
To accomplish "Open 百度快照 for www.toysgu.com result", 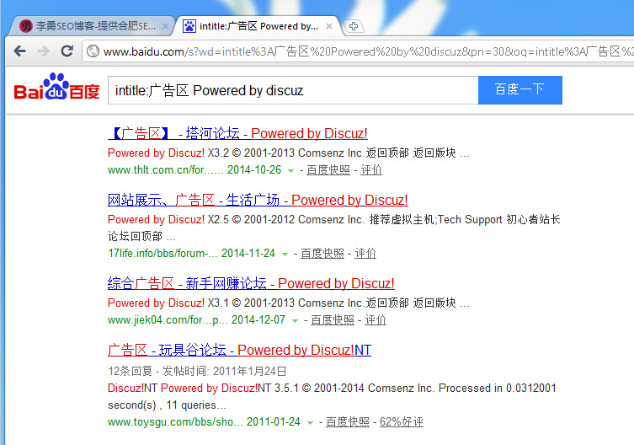I will (x=348, y=422).
